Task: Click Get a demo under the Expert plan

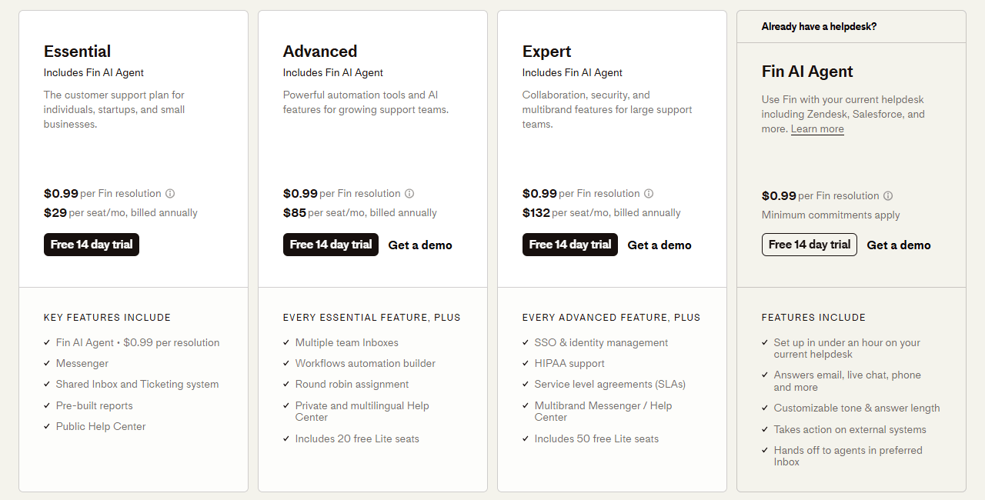Action: (x=659, y=244)
